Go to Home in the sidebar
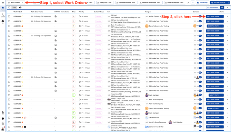This screenshot has height=132, width=231. click(x=3, y=8)
